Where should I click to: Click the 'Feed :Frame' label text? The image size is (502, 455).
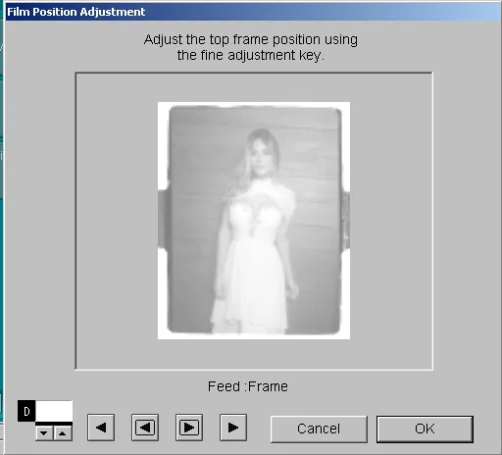(x=248, y=386)
